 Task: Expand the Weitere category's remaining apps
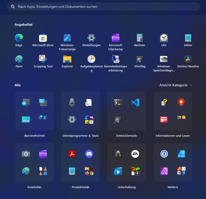pyautogui.click(x=181, y=171)
